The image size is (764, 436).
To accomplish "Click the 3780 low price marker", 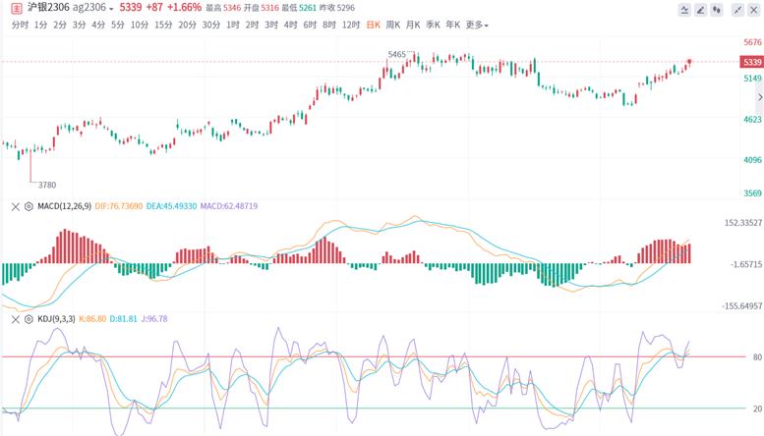I will coord(47,185).
